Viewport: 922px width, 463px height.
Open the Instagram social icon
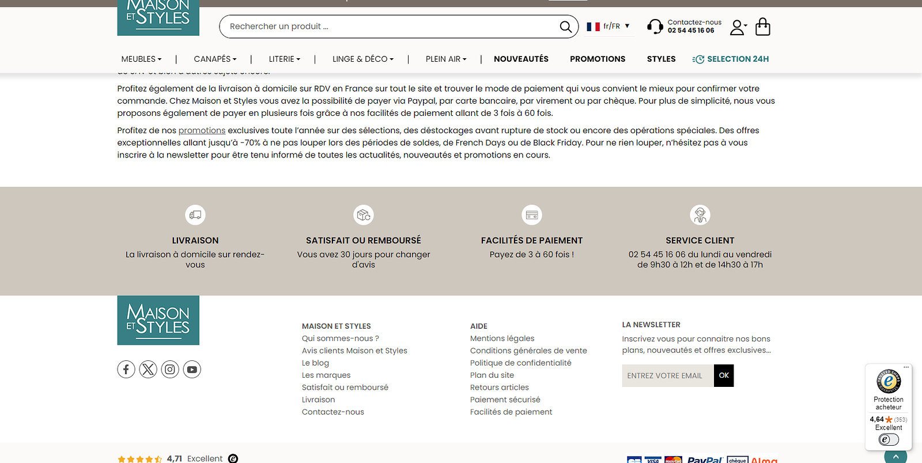point(170,369)
